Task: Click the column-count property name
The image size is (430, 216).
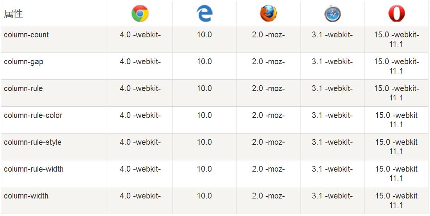Action: click(x=26, y=35)
